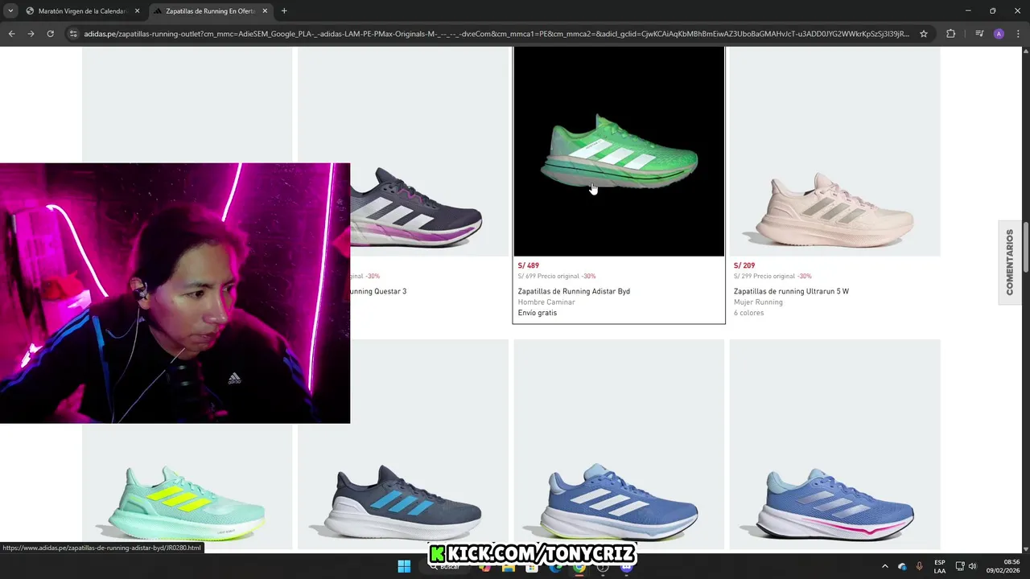Open the Chrome profile avatar
1030x579 pixels.
pos(999,34)
